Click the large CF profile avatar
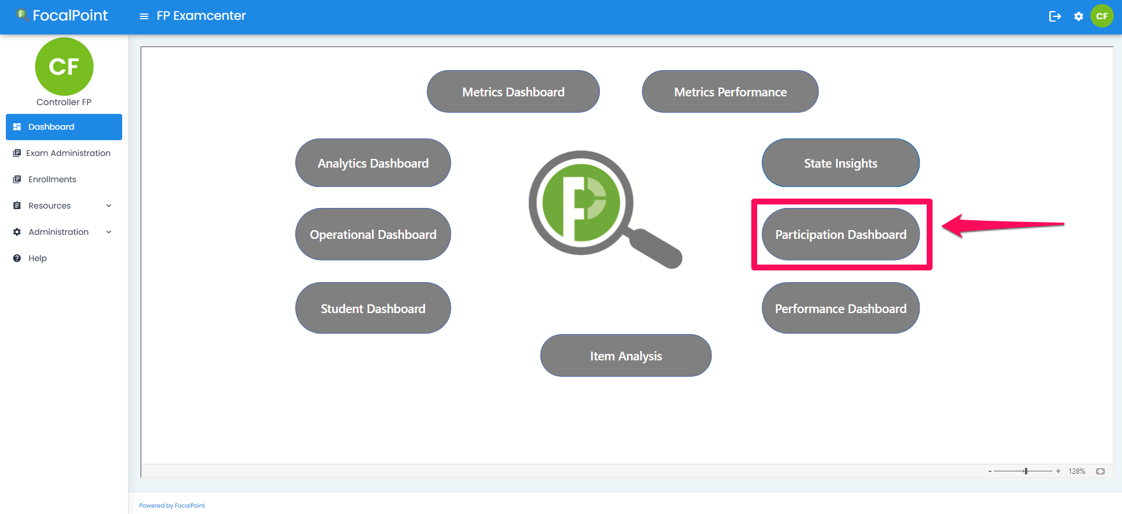The width and height of the screenshot is (1122, 514). coord(64,67)
